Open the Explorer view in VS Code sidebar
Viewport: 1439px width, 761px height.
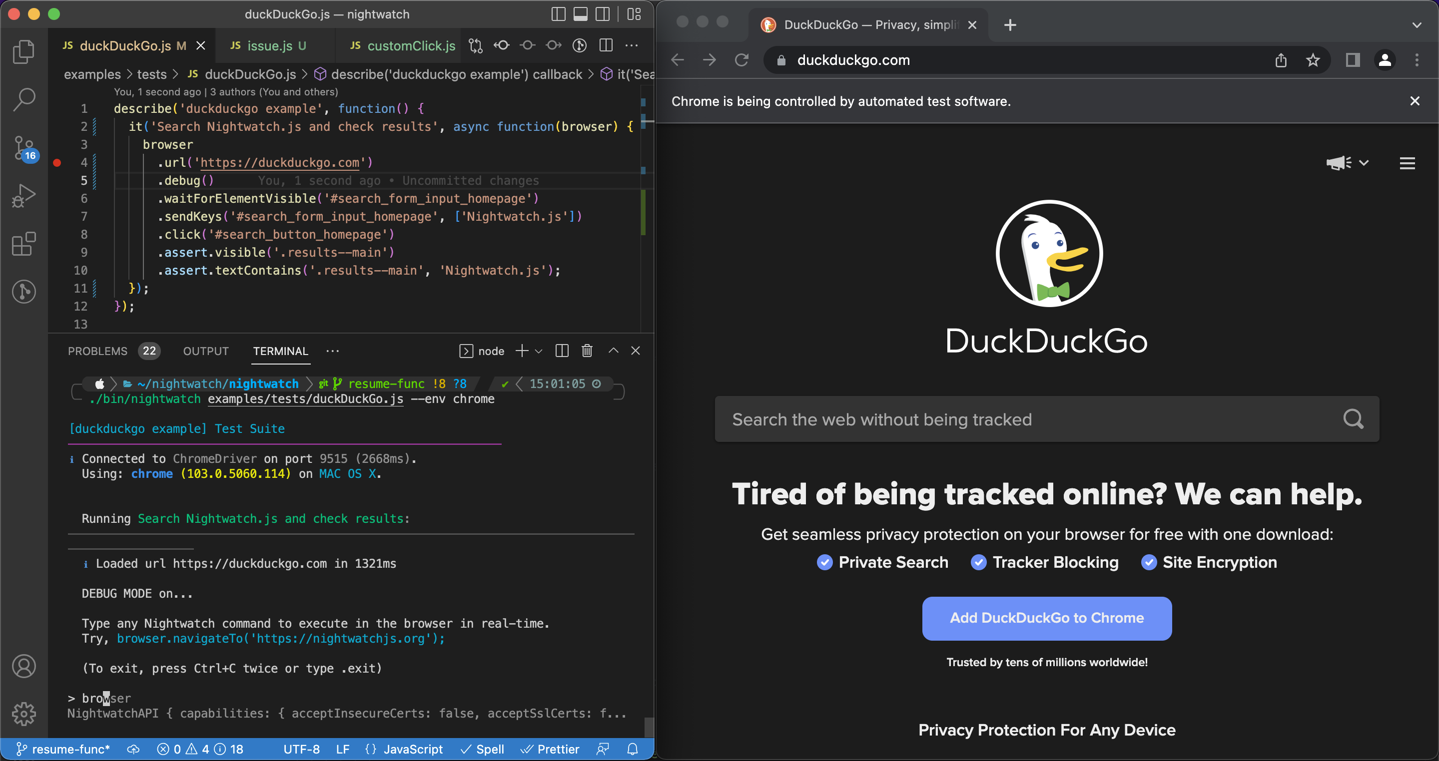tap(23, 51)
